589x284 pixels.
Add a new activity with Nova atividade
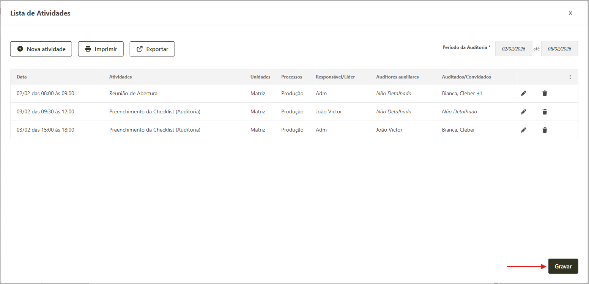(x=41, y=49)
